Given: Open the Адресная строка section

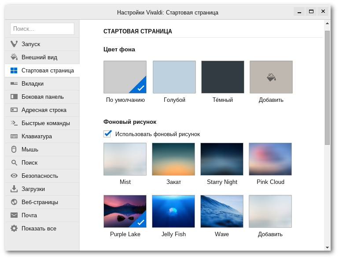Looking at the screenshot, I should [42, 110].
